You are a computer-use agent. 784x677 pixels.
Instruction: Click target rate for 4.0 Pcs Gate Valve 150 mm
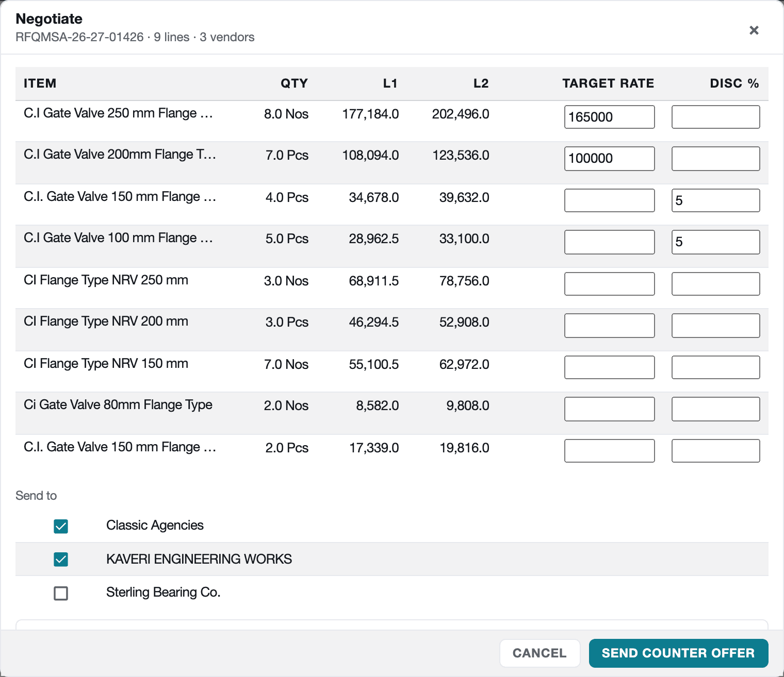click(609, 200)
